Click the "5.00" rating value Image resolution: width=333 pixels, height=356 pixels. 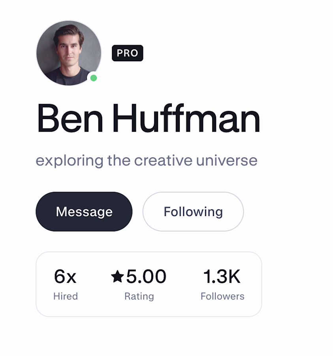click(146, 276)
